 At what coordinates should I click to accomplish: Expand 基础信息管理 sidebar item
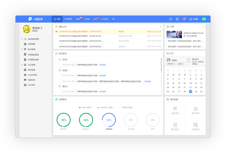22,39
